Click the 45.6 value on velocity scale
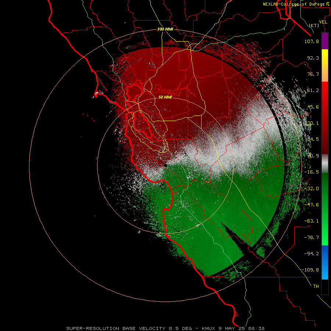331x331 pixels. pos(313,107)
